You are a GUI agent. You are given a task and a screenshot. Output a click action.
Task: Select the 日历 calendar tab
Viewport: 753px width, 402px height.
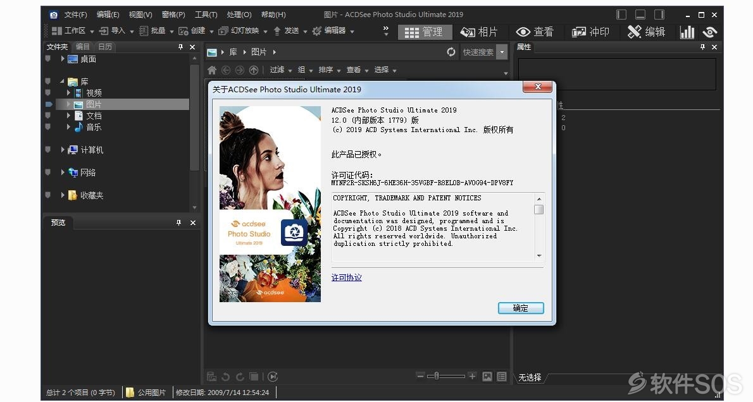point(104,47)
